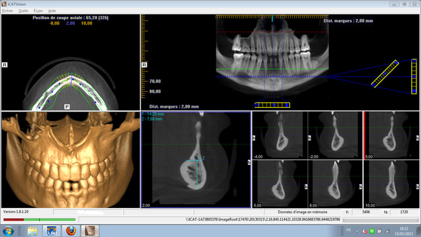Click the R orientation marker in axial view

(x=5, y=64)
